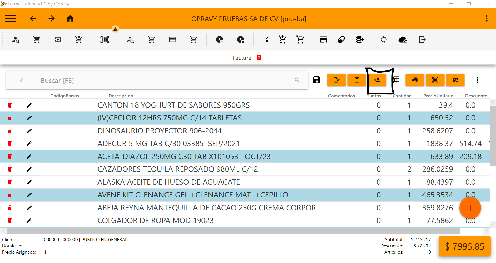Click the outlined person search icon
Screen dimensions: 496x263
(x=131, y=40)
